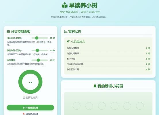Adjust the 目标分贝 (种树) slider

pos(40,38)
